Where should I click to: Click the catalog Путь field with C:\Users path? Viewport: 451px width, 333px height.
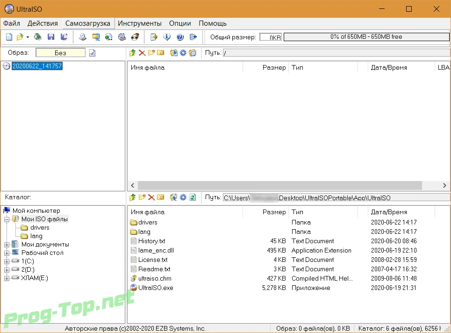point(336,197)
